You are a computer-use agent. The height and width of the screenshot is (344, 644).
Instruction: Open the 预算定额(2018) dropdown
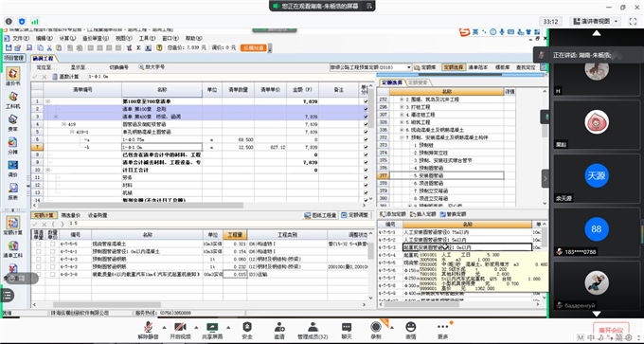tap(409, 67)
